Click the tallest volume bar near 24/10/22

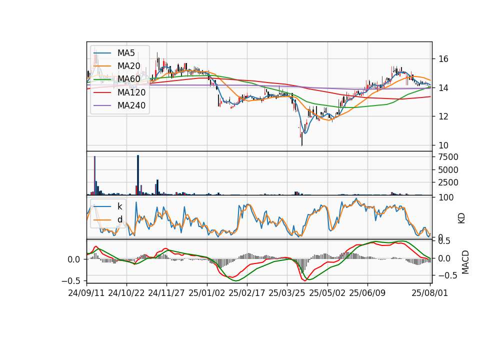click(138, 175)
